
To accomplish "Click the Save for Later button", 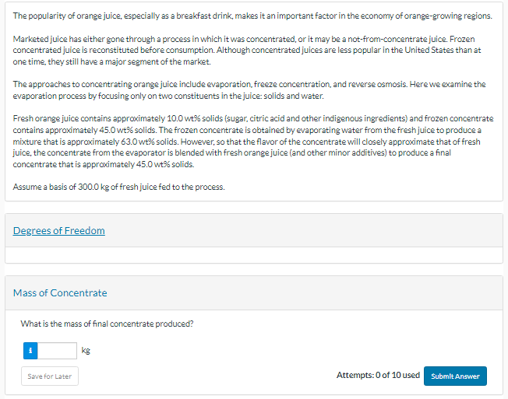I will tap(49, 376).
